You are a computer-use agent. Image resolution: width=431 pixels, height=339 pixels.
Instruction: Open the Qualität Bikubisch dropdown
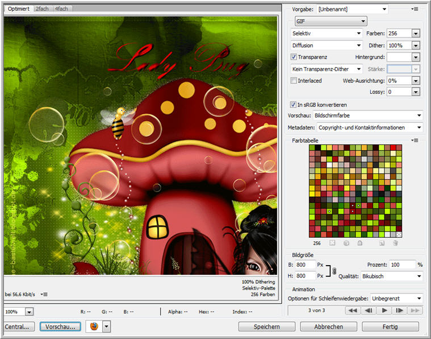391,276
